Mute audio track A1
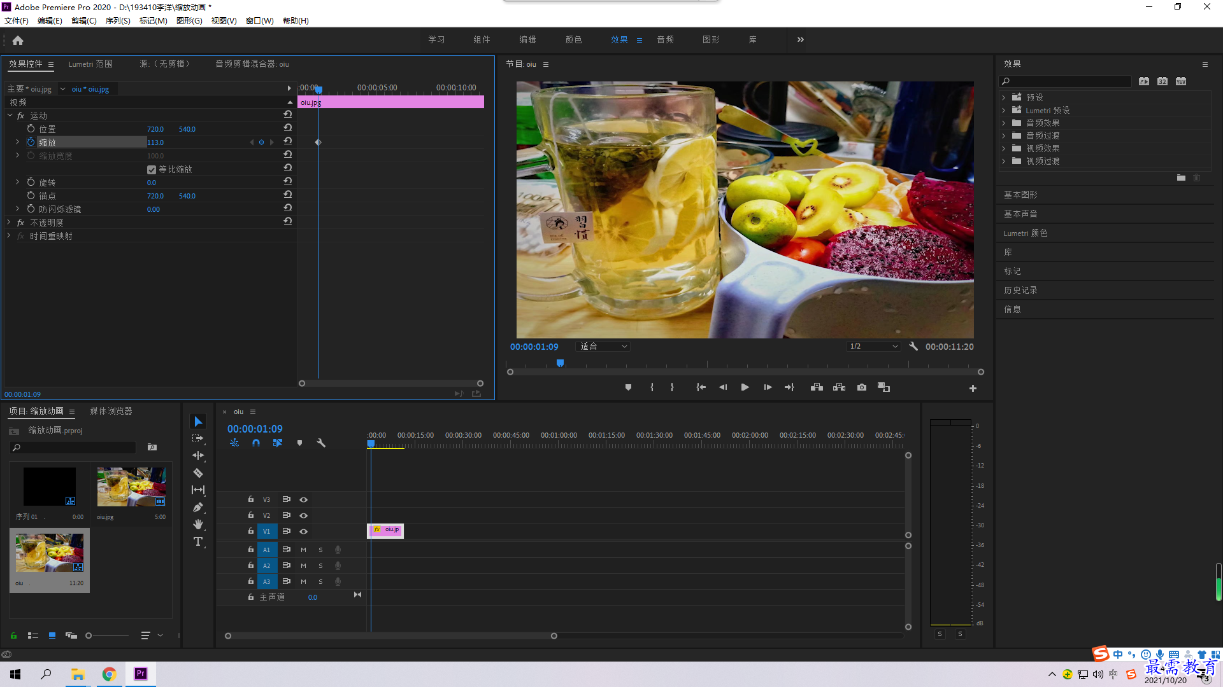 coord(303,550)
